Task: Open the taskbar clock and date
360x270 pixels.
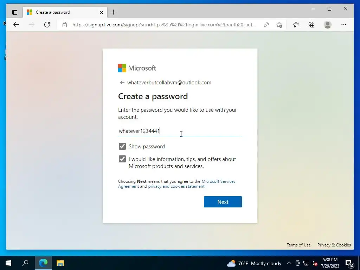Action: pos(330,263)
